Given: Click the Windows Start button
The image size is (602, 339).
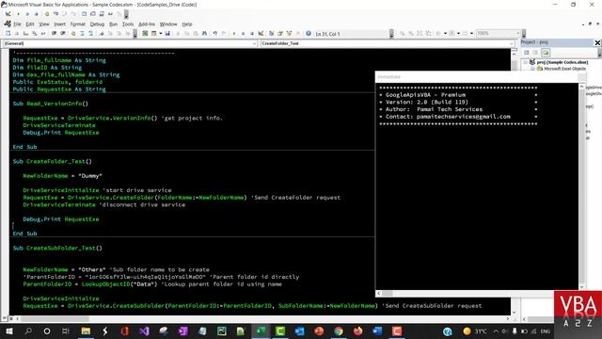Looking at the screenshot, I should 8,331.
